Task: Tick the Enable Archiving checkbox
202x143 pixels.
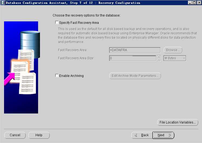Action: (x=57, y=76)
